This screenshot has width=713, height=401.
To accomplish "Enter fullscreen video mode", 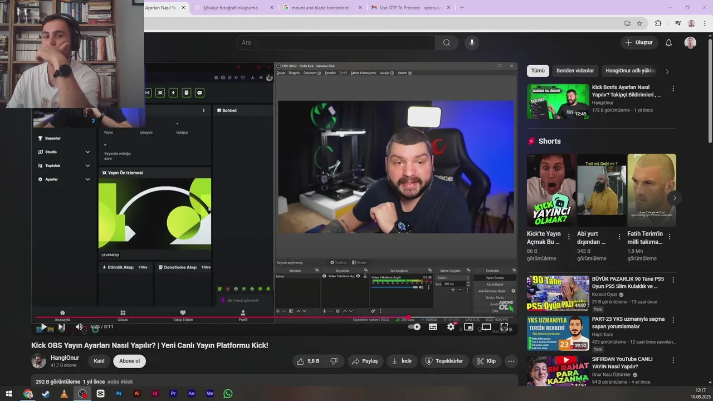I will (x=504, y=327).
